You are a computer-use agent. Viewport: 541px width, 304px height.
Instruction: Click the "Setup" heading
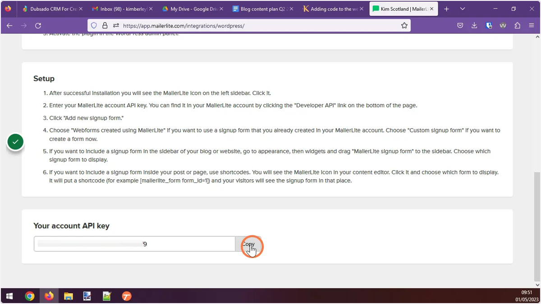point(44,78)
